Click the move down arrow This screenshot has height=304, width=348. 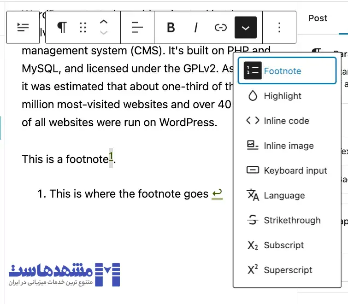click(x=104, y=33)
